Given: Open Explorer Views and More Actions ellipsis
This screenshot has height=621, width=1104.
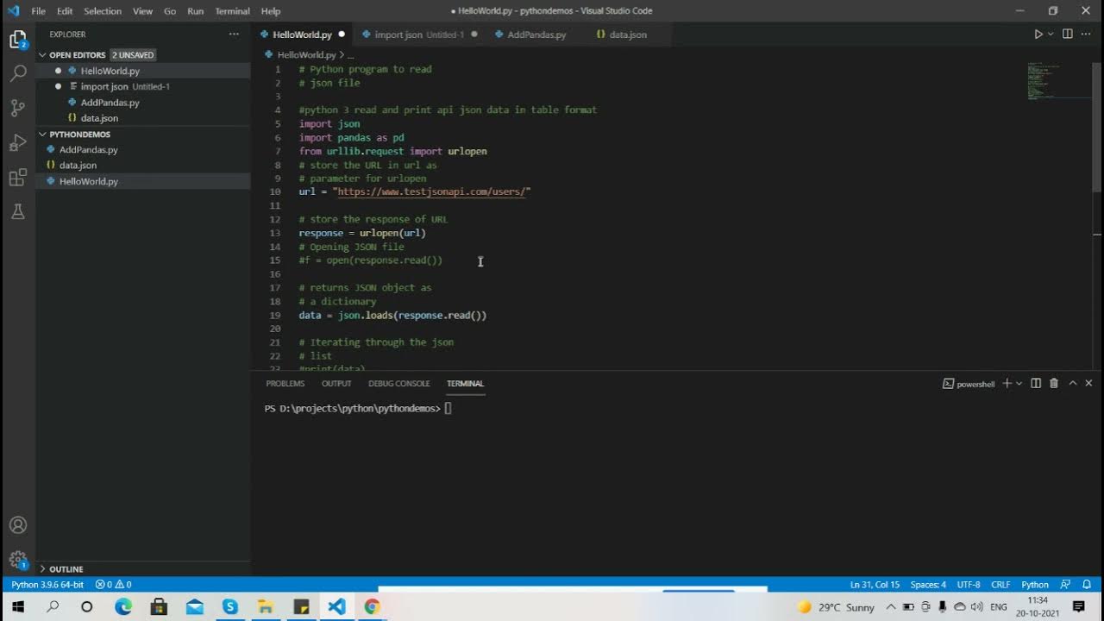Looking at the screenshot, I should coord(234,34).
